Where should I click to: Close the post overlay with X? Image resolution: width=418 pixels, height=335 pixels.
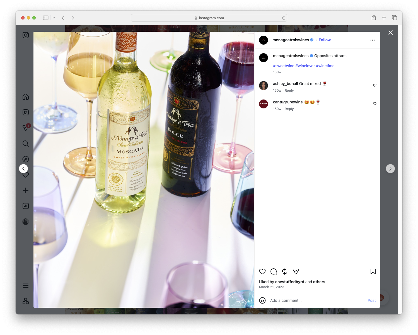(x=391, y=33)
